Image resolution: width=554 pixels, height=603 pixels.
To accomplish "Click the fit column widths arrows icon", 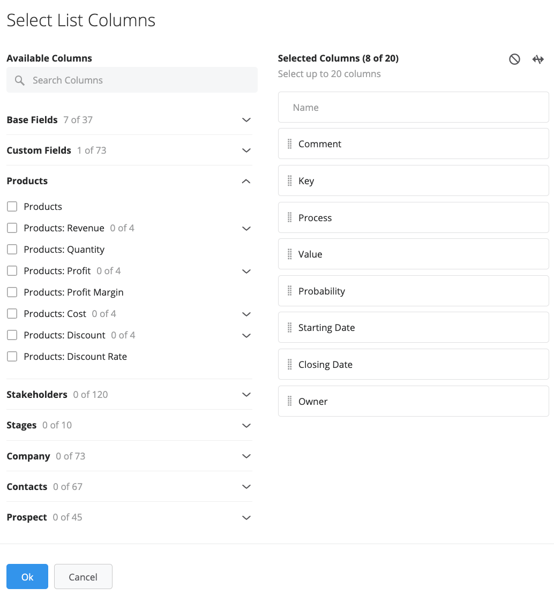I will [538, 59].
